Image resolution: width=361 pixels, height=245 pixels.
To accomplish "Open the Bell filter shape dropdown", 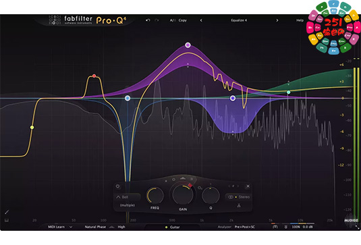I will tap(128, 197).
